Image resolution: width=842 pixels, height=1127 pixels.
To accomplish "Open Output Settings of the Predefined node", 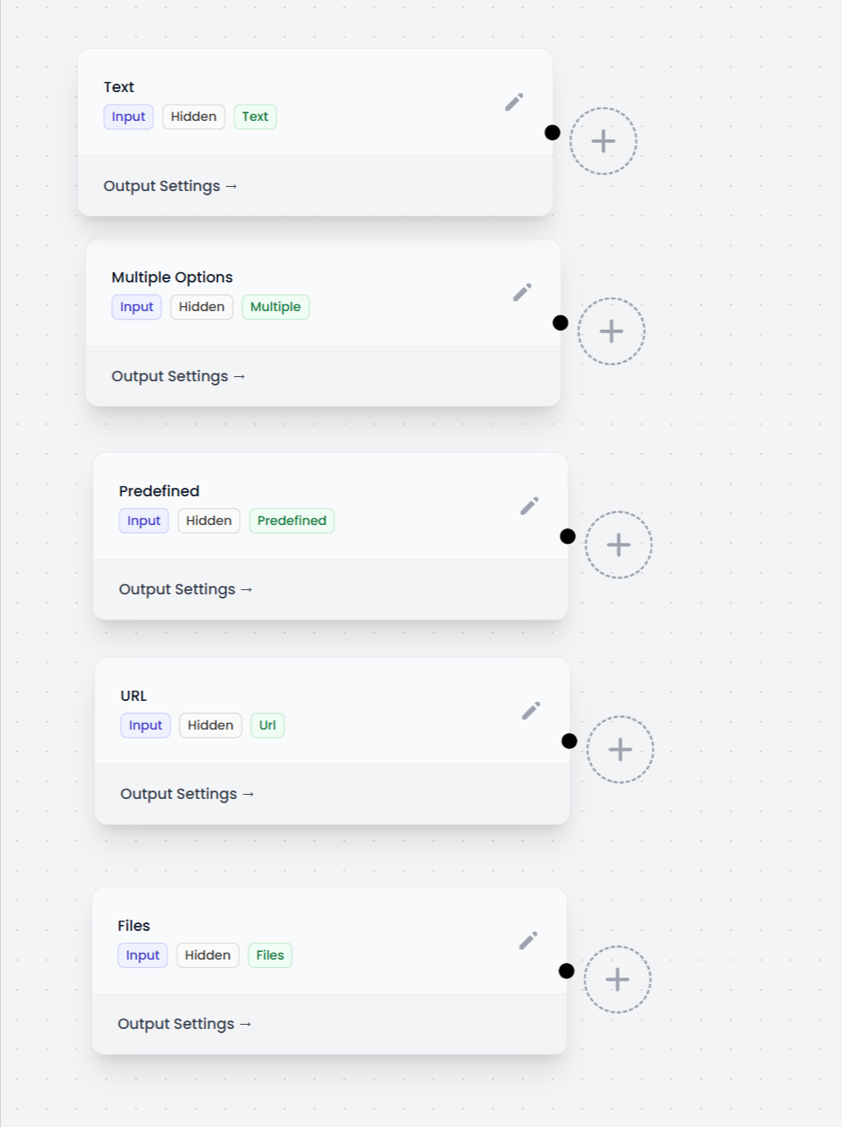I will click(186, 589).
